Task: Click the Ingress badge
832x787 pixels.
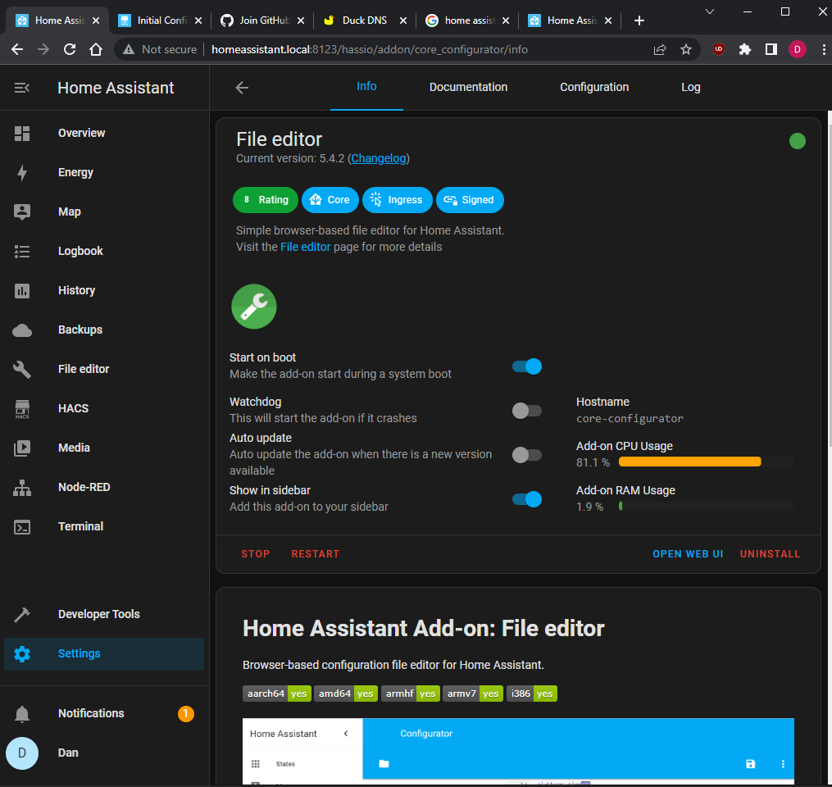Action: click(x=398, y=200)
